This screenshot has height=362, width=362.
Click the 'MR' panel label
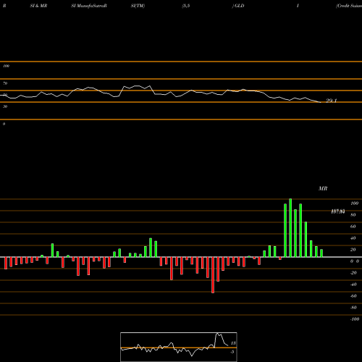click(323, 188)
